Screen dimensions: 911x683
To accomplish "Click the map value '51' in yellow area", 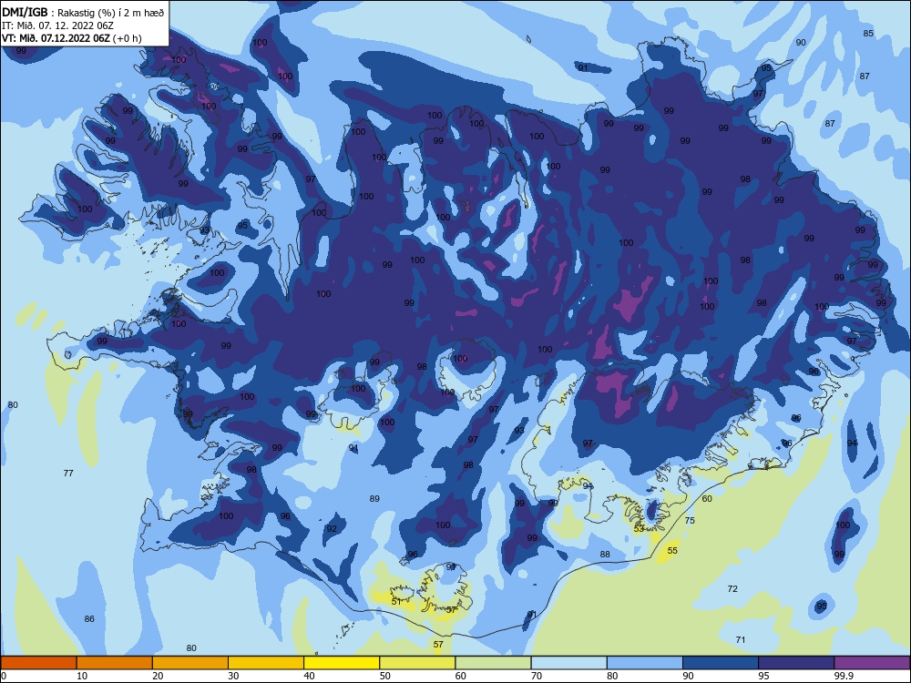I will (x=396, y=602).
